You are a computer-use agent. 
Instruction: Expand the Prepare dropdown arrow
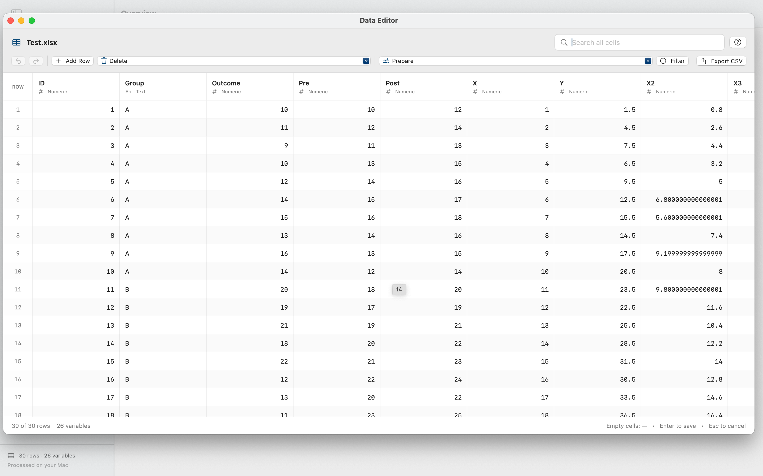pos(648,61)
